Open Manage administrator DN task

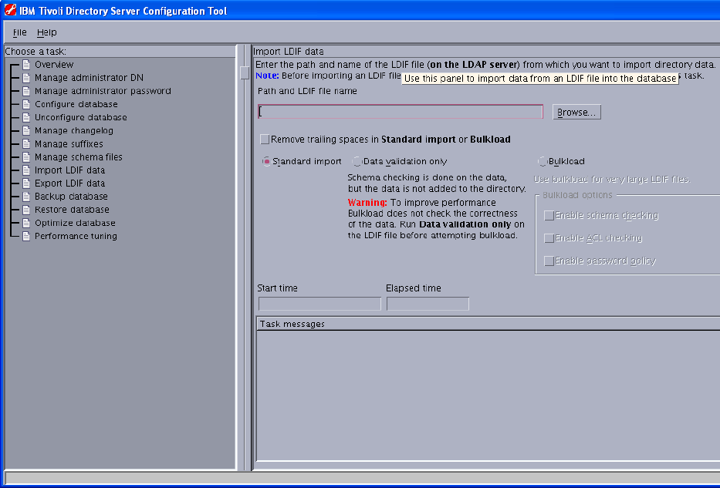[x=89, y=78]
